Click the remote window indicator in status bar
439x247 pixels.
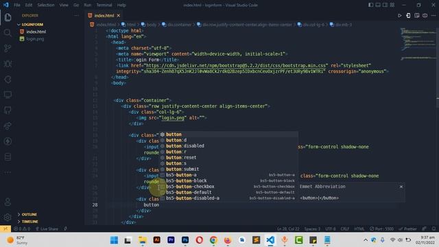tap(5, 228)
